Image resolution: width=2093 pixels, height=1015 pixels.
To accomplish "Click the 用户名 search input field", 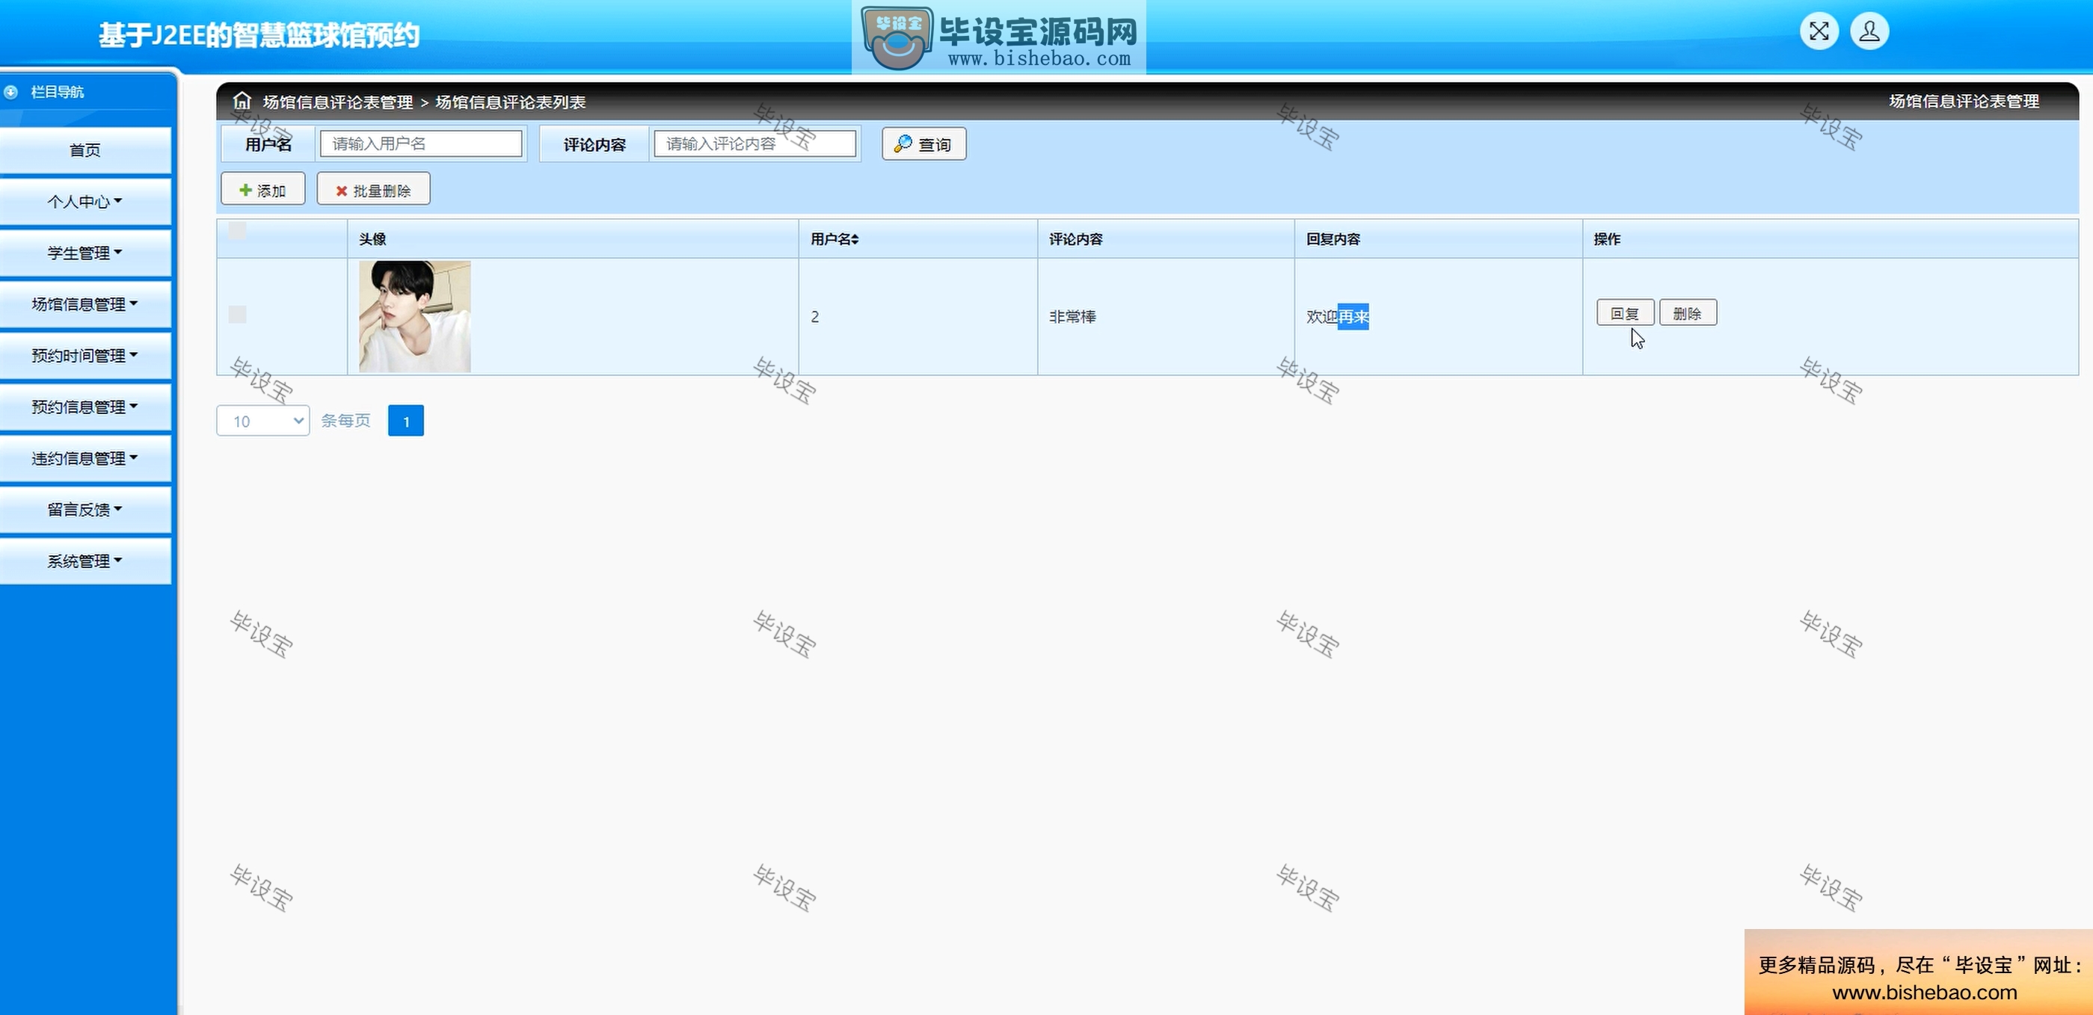I will click(x=421, y=144).
